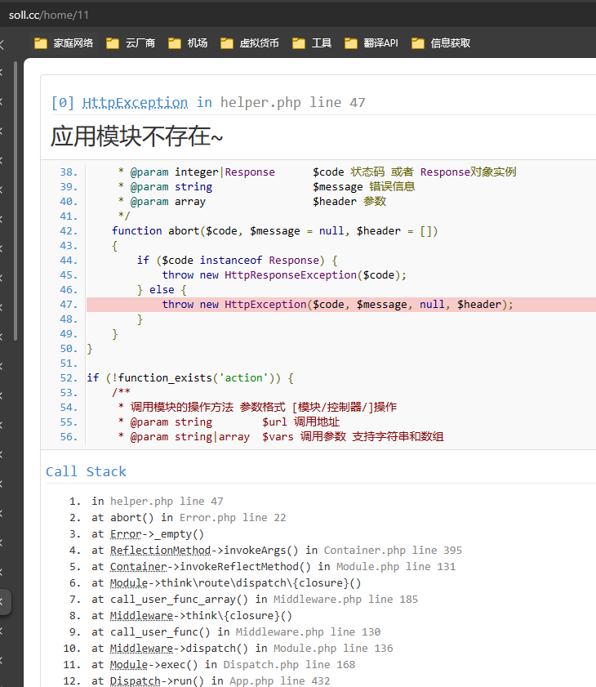Click 'helper.php line 47' in stack entry 1
Image resolution: width=596 pixels, height=687 pixels.
(x=167, y=502)
